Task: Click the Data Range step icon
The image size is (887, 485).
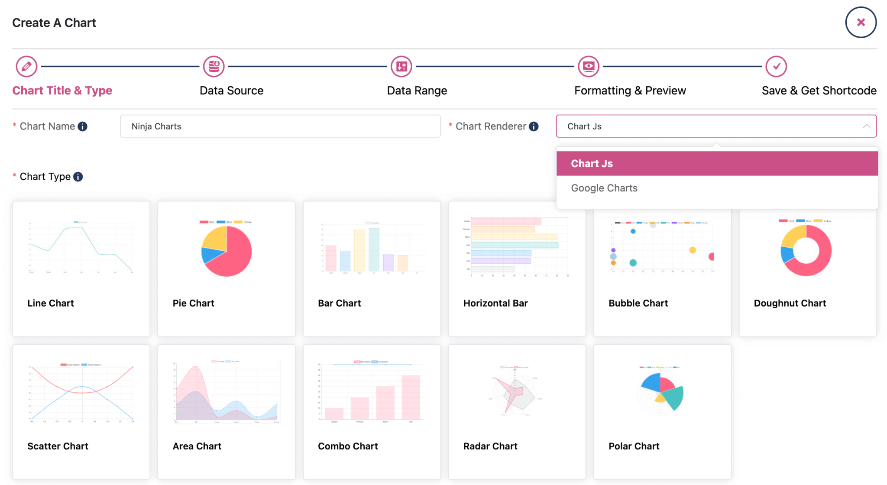Action: [401, 67]
